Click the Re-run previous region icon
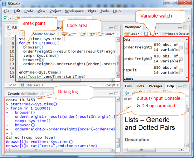The image size is (194, 158). pos(92,34)
